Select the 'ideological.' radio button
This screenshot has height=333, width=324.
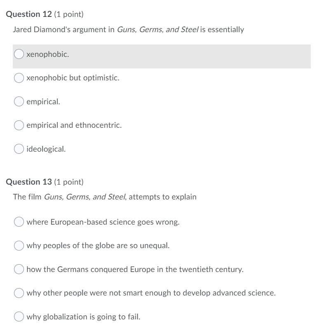pyautogui.click(x=19, y=149)
